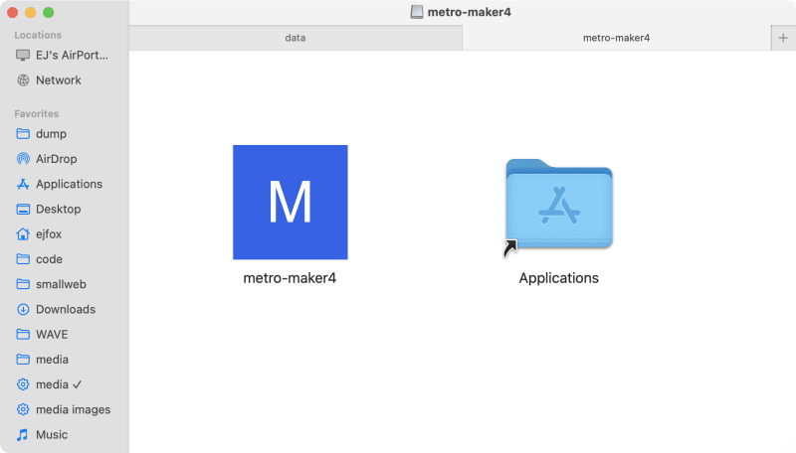This screenshot has height=453, width=796.
Task: Select the metro-maker4 app icon
Action: [x=291, y=203]
